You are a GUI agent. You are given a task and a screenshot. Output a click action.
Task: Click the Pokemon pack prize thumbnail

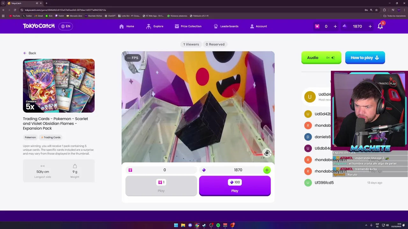point(59,86)
